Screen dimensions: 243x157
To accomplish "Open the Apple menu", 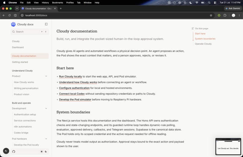I will [x=4, y=2].
